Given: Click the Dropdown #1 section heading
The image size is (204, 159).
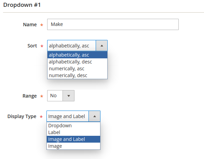Looking at the screenshot, I should tap(22, 5).
